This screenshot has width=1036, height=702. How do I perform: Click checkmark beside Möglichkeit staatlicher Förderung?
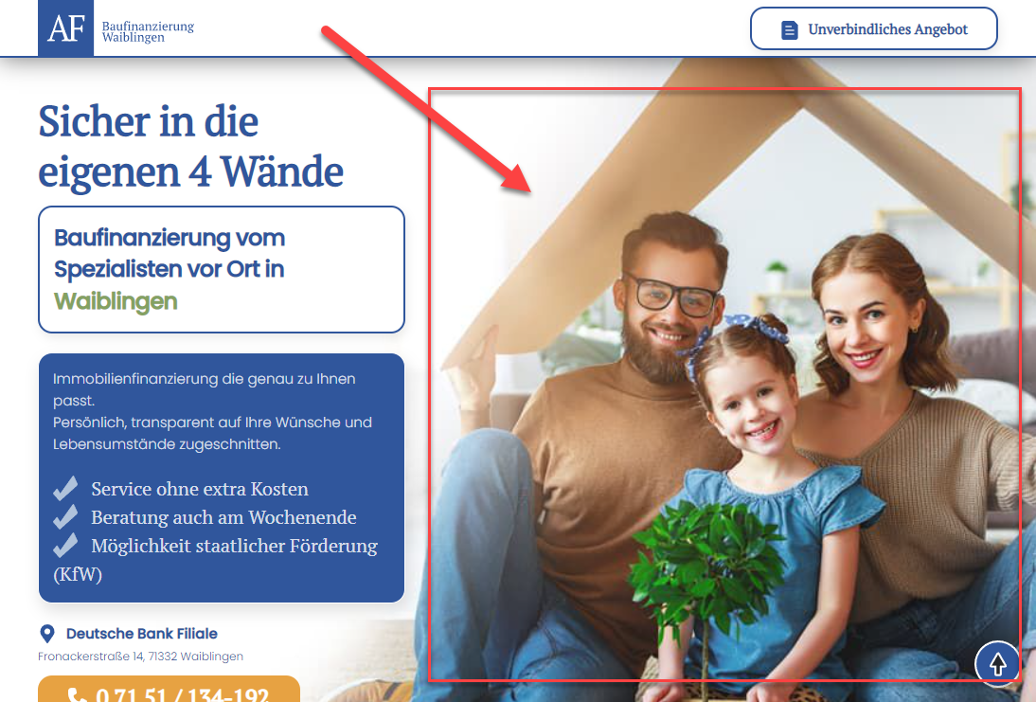(x=65, y=546)
